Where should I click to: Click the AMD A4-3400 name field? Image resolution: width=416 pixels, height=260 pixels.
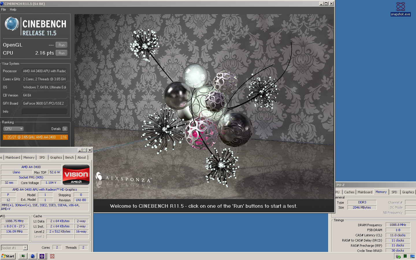point(31,167)
